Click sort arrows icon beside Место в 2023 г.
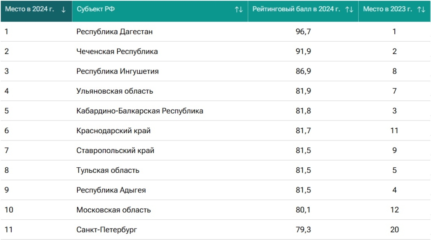This screenshot has width=431, height=240. click(x=421, y=10)
